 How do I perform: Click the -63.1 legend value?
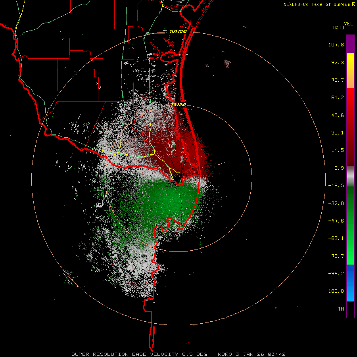(336, 238)
